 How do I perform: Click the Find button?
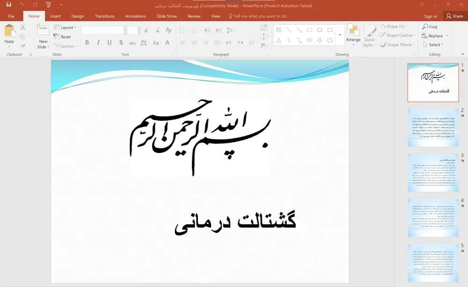click(430, 27)
